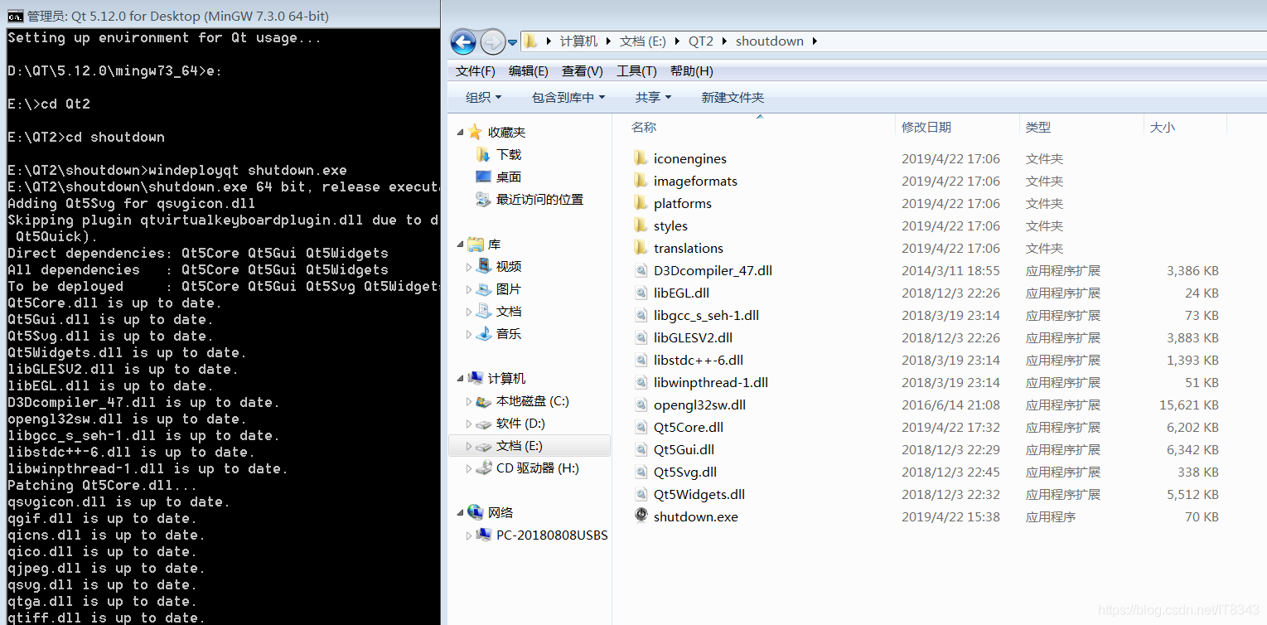Click the Downloads (下载) folder icon
This screenshot has width=1267, height=625.
[x=483, y=154]
